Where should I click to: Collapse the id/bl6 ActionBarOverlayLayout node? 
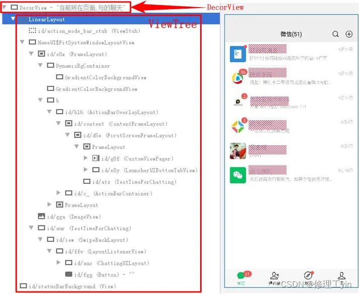49,112
